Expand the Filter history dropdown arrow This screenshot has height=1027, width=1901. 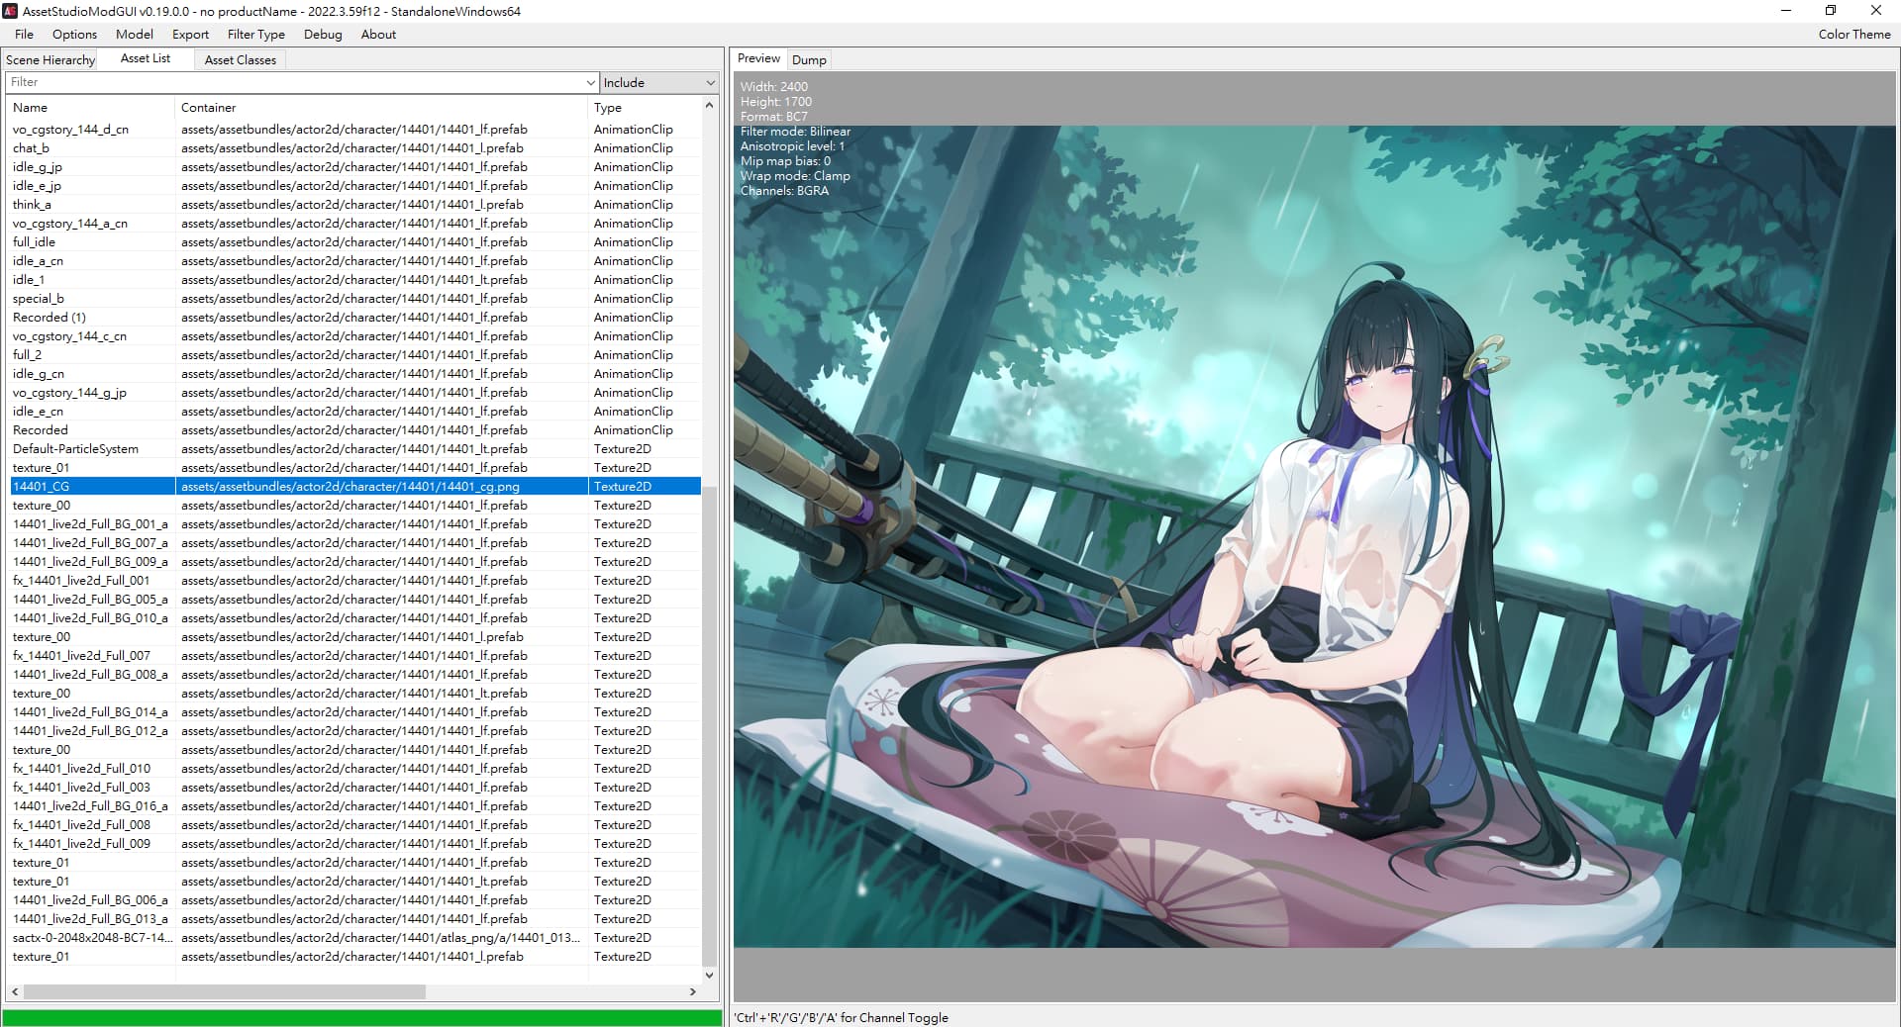pos(591,83)
